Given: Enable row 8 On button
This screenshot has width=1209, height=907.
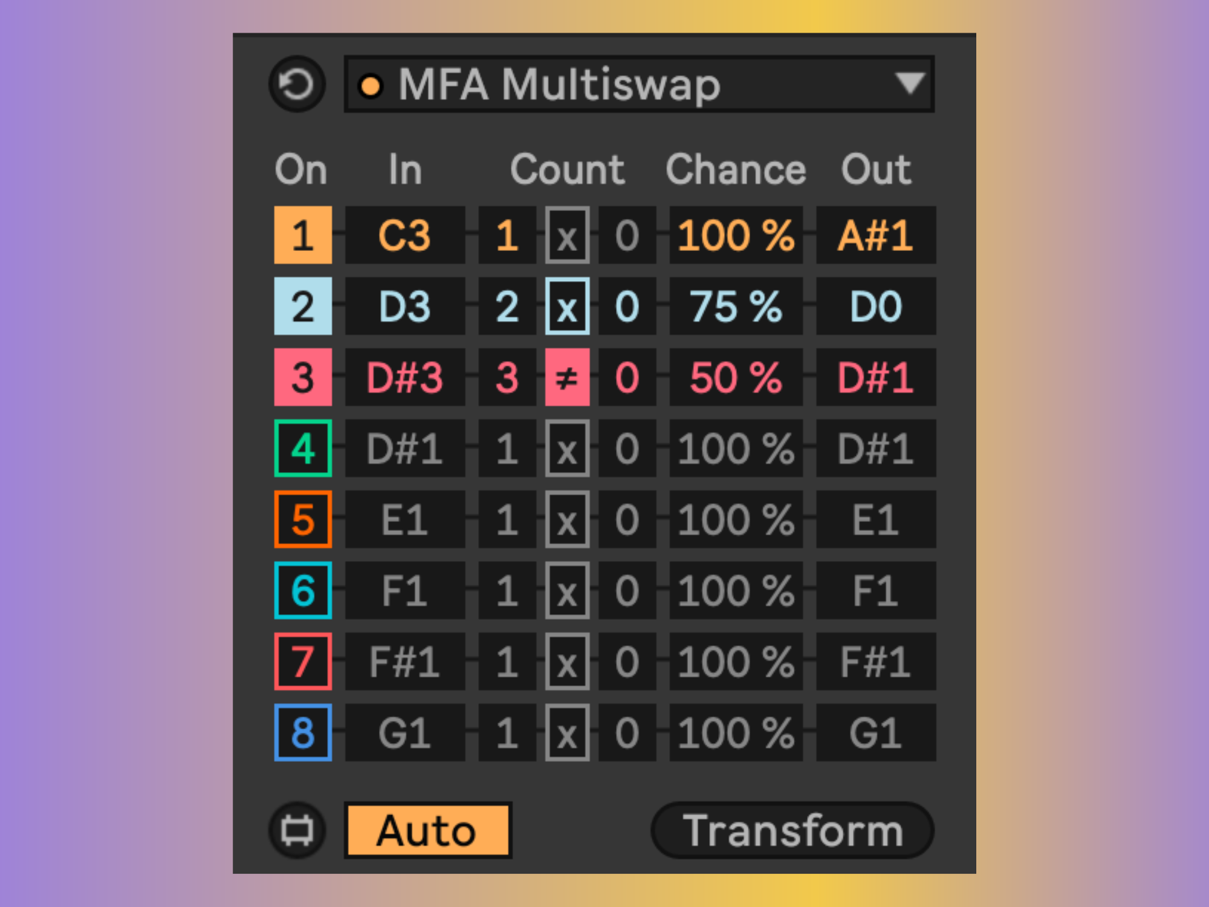Looking at the screenshot, I should pyautogui.click(x=303, y=732).
